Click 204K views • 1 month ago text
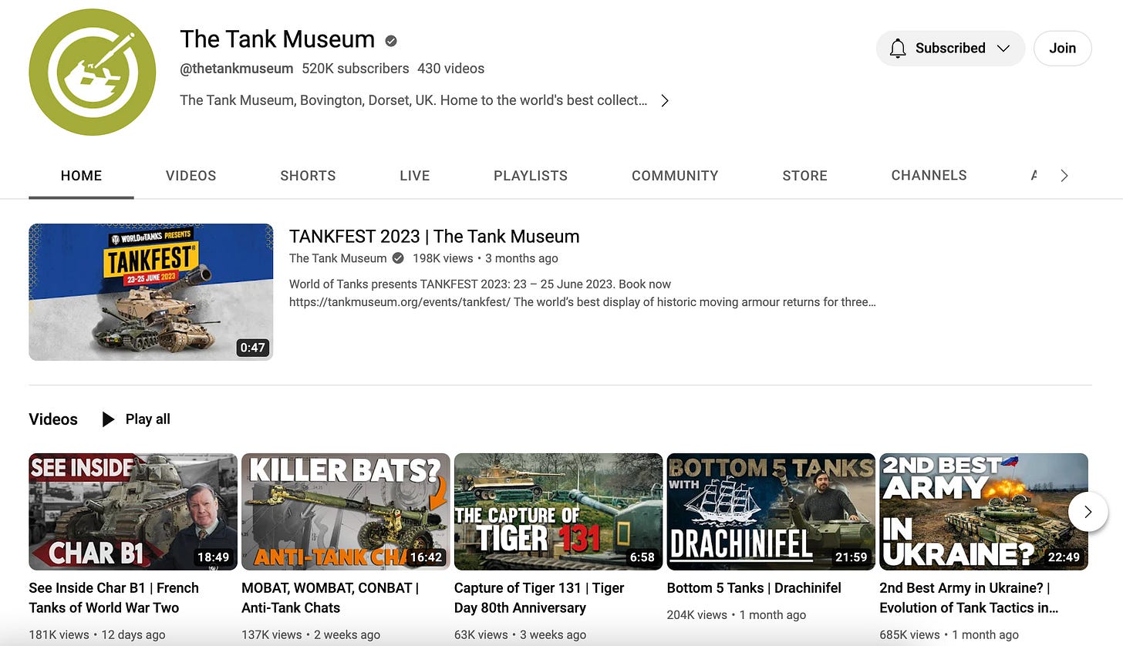The image size is (1123, 646). (737, 615)
